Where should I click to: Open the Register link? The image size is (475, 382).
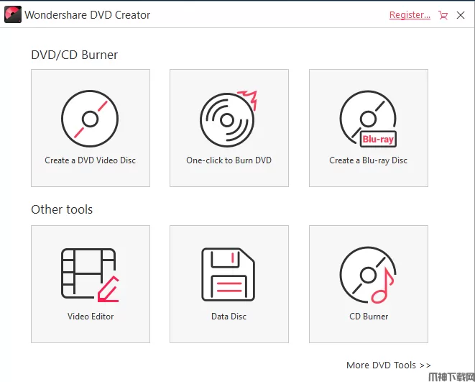click(410, 15)
